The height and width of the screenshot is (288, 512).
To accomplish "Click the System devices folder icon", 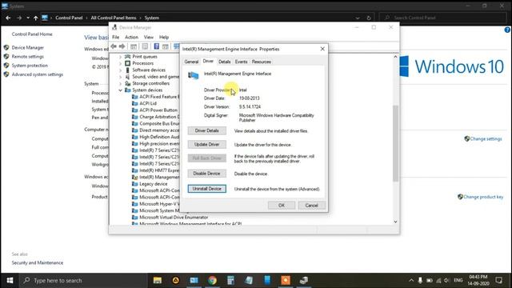I will [x=128, y=90].
